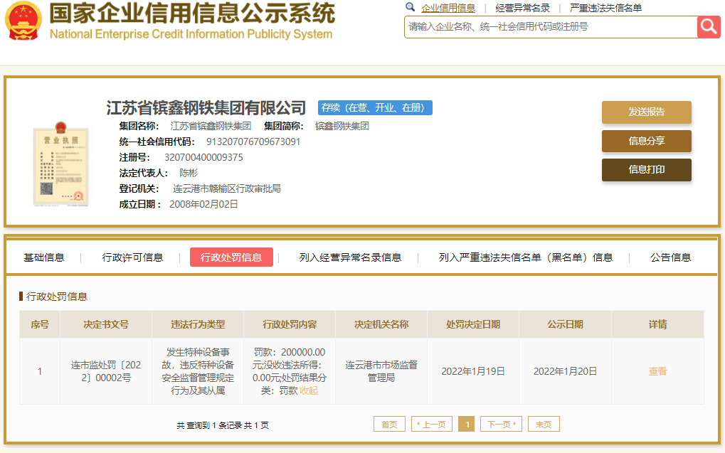Image resolution: width=725 pixels, height=453 pixels.
Task: Click the 违法行为类型 column header
Action: click(x=198, y=324)
